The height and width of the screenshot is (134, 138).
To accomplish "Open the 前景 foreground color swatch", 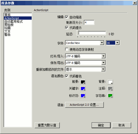I will [x=83, y=82].
